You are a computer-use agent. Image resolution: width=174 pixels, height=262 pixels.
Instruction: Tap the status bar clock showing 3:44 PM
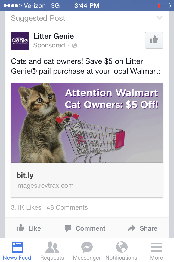[87, 5]
